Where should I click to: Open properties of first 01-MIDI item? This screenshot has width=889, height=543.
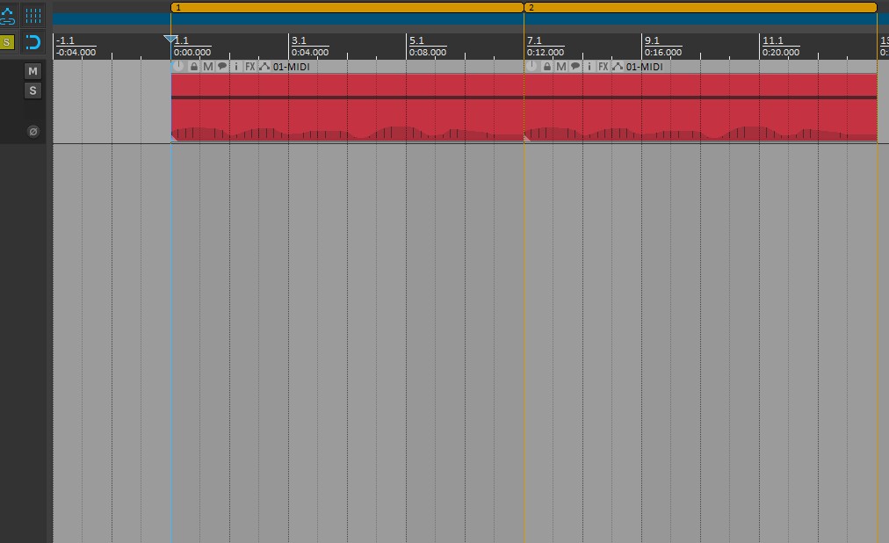click(236, 66)
